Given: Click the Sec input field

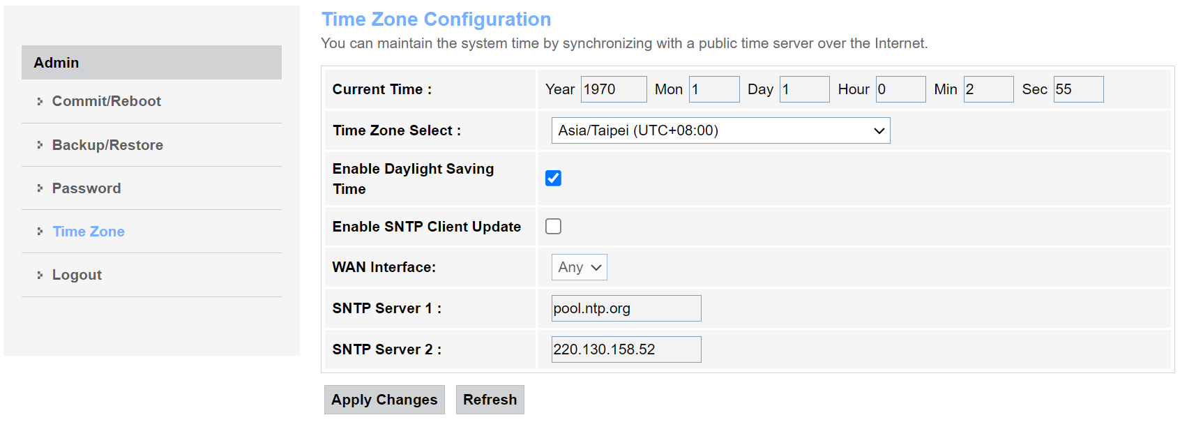Looking at the screenshot, I should 1078,89.
